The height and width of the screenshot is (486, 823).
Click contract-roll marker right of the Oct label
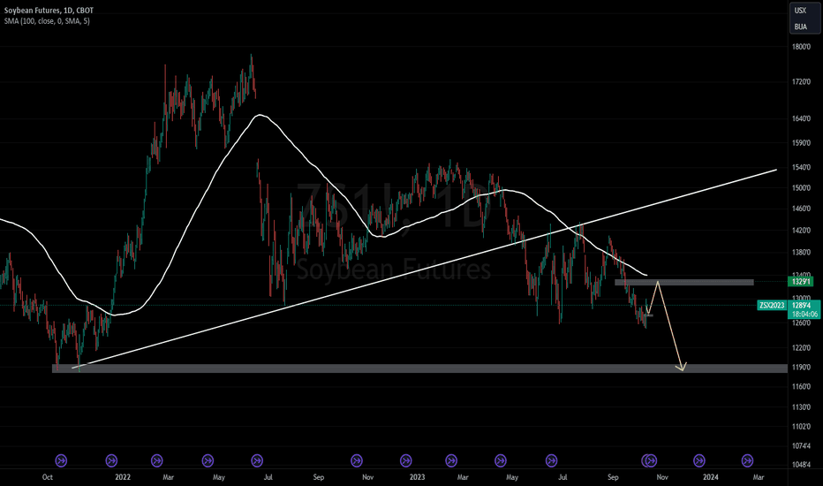62,460
